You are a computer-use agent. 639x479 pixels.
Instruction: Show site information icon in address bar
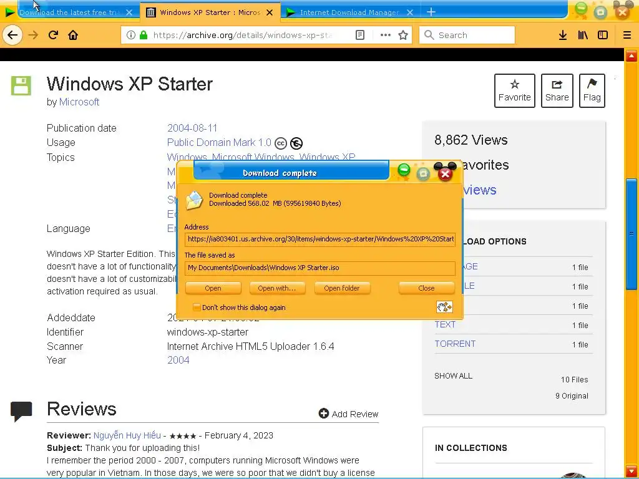tap(131, 35)
